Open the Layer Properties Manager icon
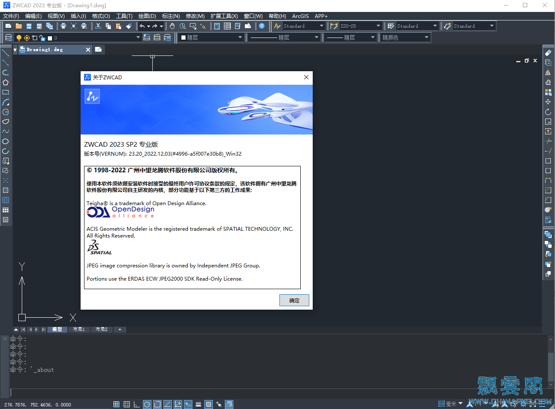 [x=8, y=38]
